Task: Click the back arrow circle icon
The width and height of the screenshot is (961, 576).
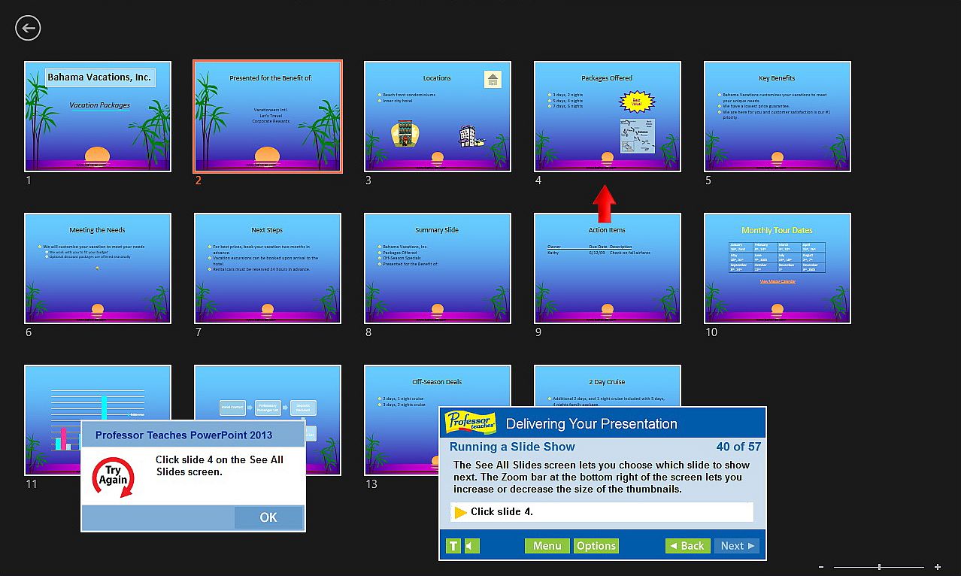Action: 28,29
